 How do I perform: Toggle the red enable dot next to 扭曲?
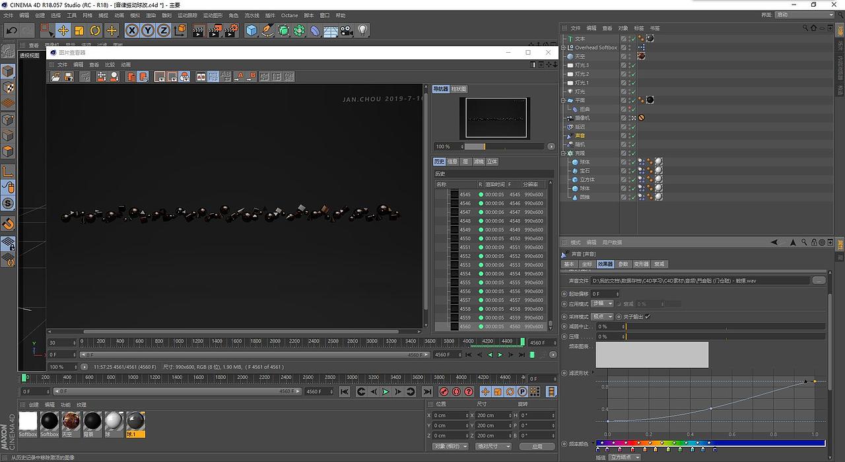point(630,108)
